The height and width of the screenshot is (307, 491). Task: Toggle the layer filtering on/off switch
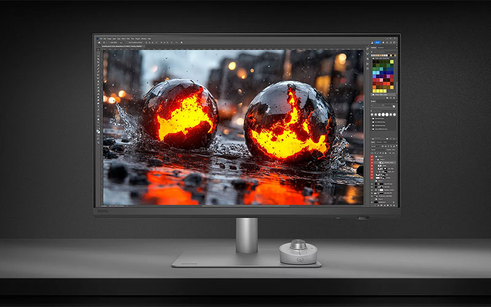(396, 146)
